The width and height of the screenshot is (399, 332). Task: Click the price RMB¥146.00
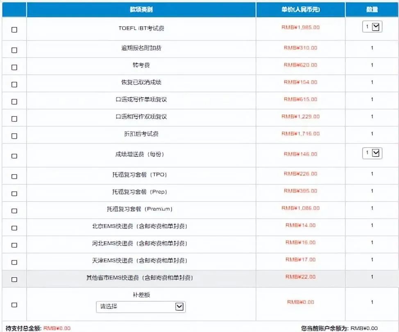[x=301, y=154]
